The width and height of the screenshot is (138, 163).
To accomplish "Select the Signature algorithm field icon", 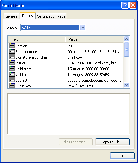I will [12, 57].
